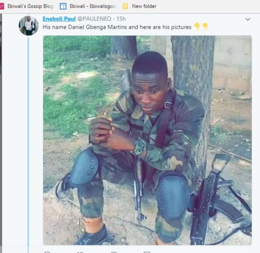Open the New folder bookmarks folder
Viewport: 260px width, 253px height.
144,6
